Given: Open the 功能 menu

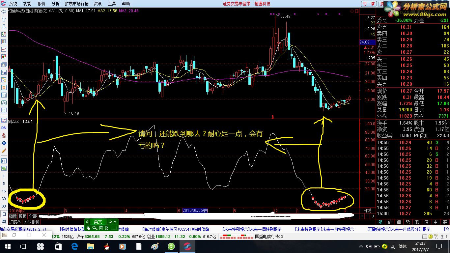Looking at the screenshot, I should pos(27,4).
